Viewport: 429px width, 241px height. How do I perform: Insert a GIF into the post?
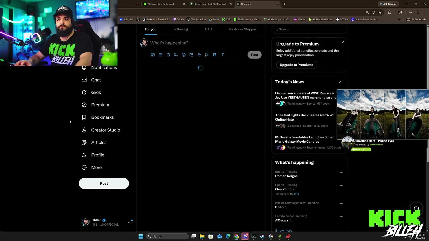(160, 55)
